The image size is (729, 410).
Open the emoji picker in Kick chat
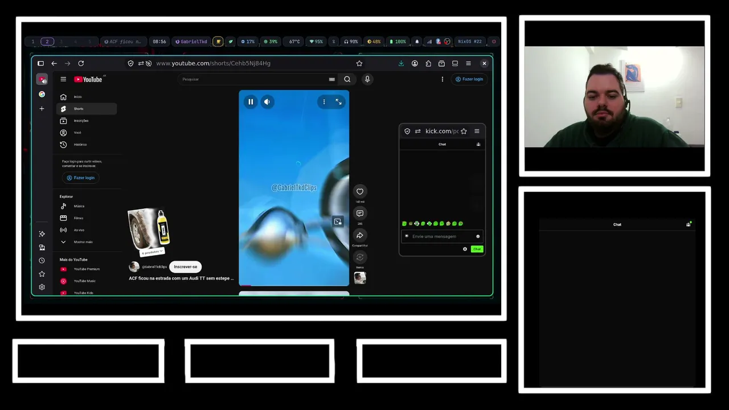click(478, 236)
